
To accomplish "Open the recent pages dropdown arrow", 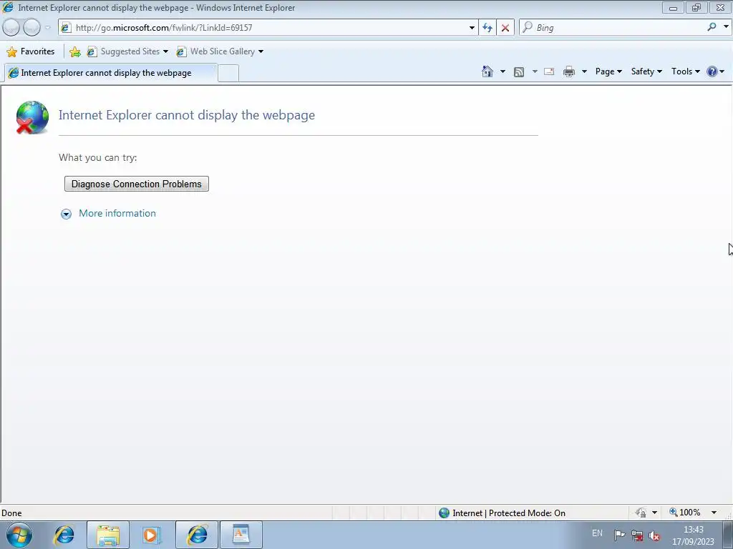I will pos(48,28).
